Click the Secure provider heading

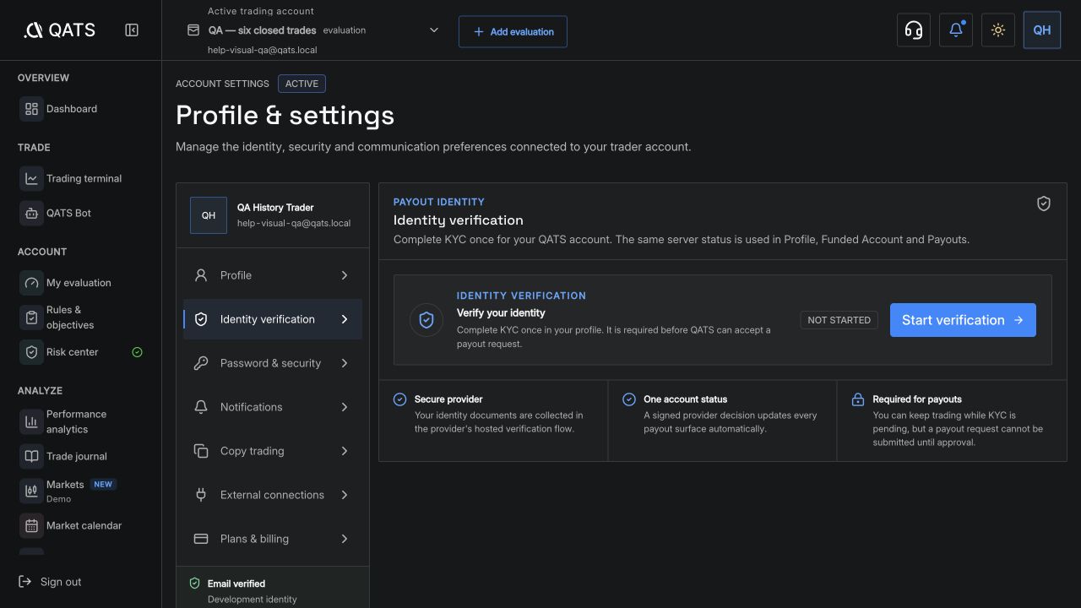click(448, 399)
